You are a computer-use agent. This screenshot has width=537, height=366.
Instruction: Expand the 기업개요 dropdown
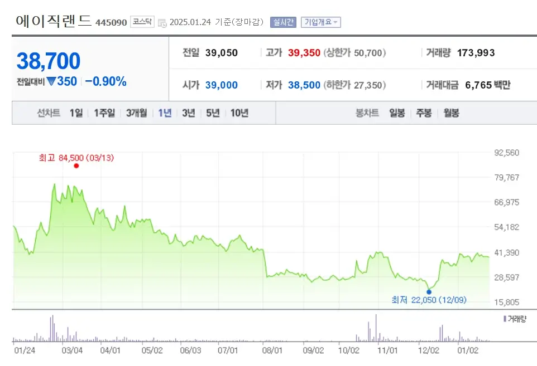321,22
